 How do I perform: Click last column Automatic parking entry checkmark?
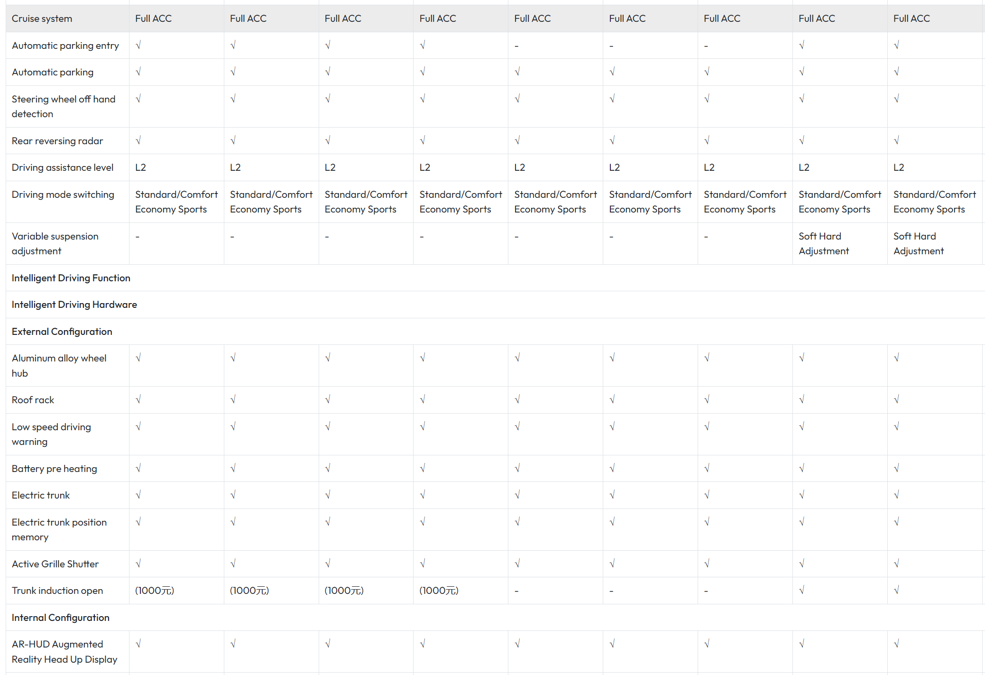pyautogui.click(x=897, y=45)
